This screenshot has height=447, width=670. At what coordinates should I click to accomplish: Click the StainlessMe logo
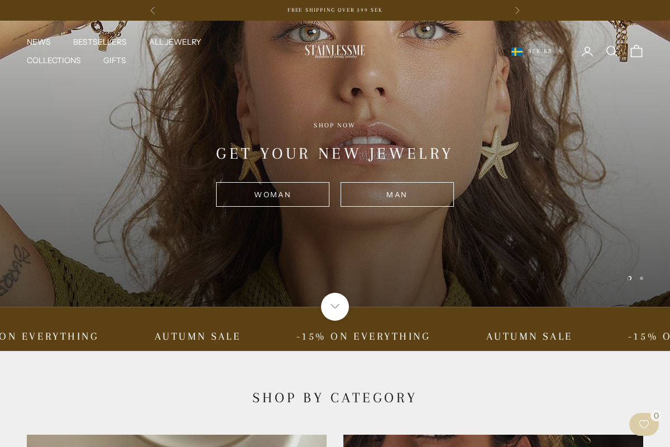[335, 51]
